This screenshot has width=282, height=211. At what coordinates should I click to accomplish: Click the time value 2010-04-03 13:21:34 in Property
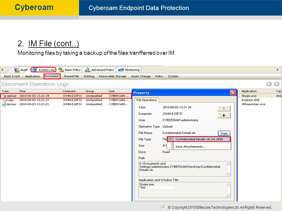(177, 107)
